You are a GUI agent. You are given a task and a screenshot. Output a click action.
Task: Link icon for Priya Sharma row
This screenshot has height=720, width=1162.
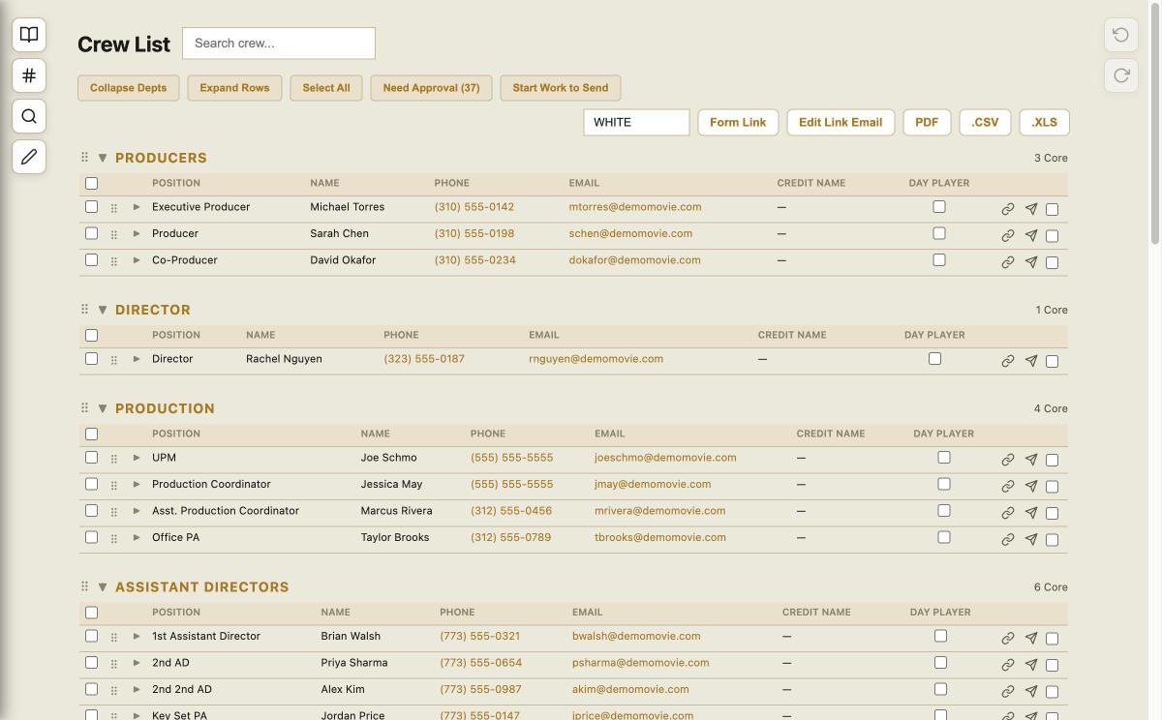coord(1008,665)
